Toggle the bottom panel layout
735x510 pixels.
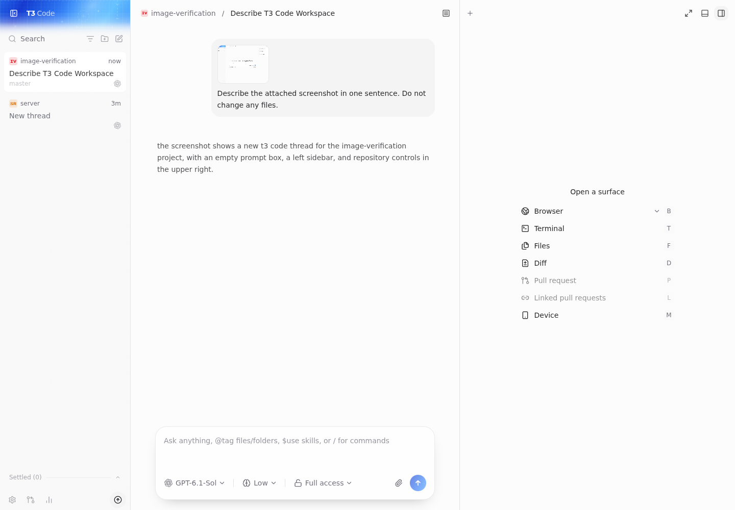705,13
